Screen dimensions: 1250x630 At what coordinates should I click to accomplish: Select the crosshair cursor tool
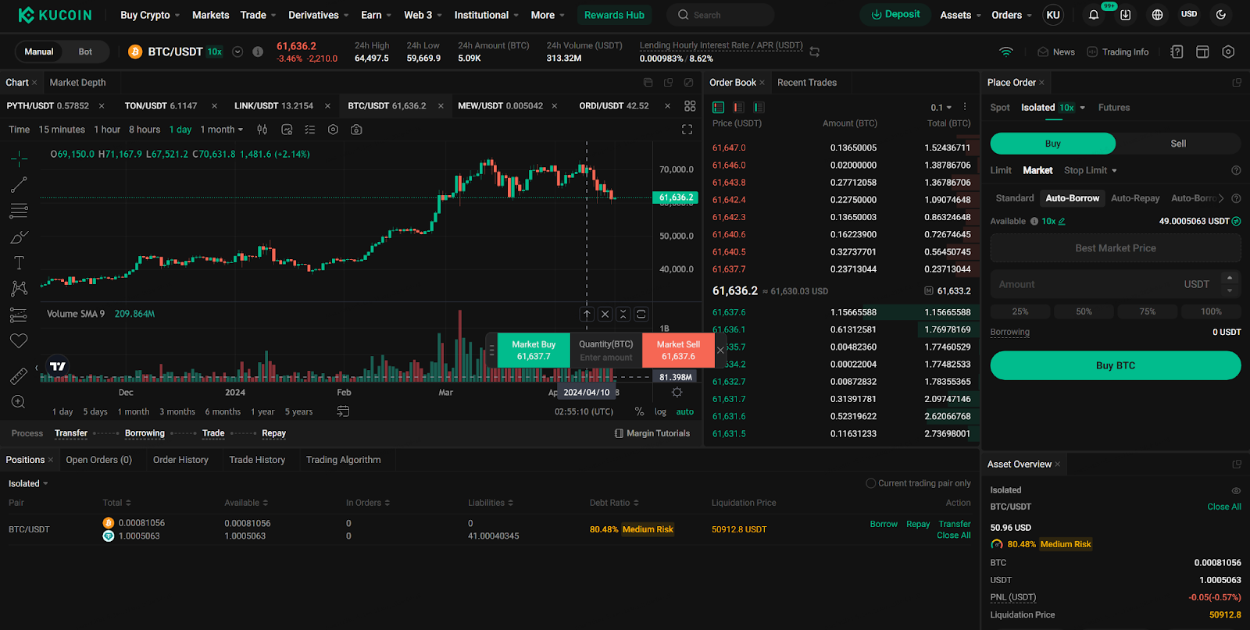(19, 159)
